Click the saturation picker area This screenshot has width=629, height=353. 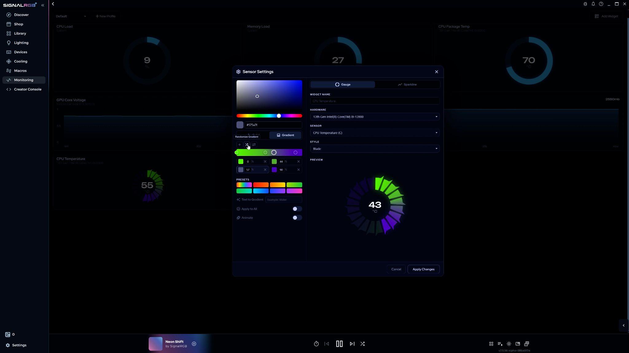pos(269,95)
